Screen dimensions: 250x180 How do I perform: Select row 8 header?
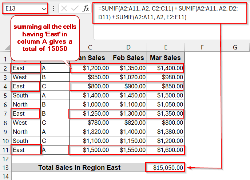(x=5, y=123)
